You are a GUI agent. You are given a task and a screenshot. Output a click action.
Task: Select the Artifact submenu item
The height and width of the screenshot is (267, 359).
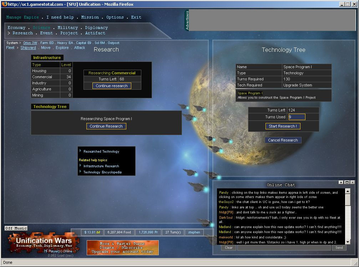[95, 33]
